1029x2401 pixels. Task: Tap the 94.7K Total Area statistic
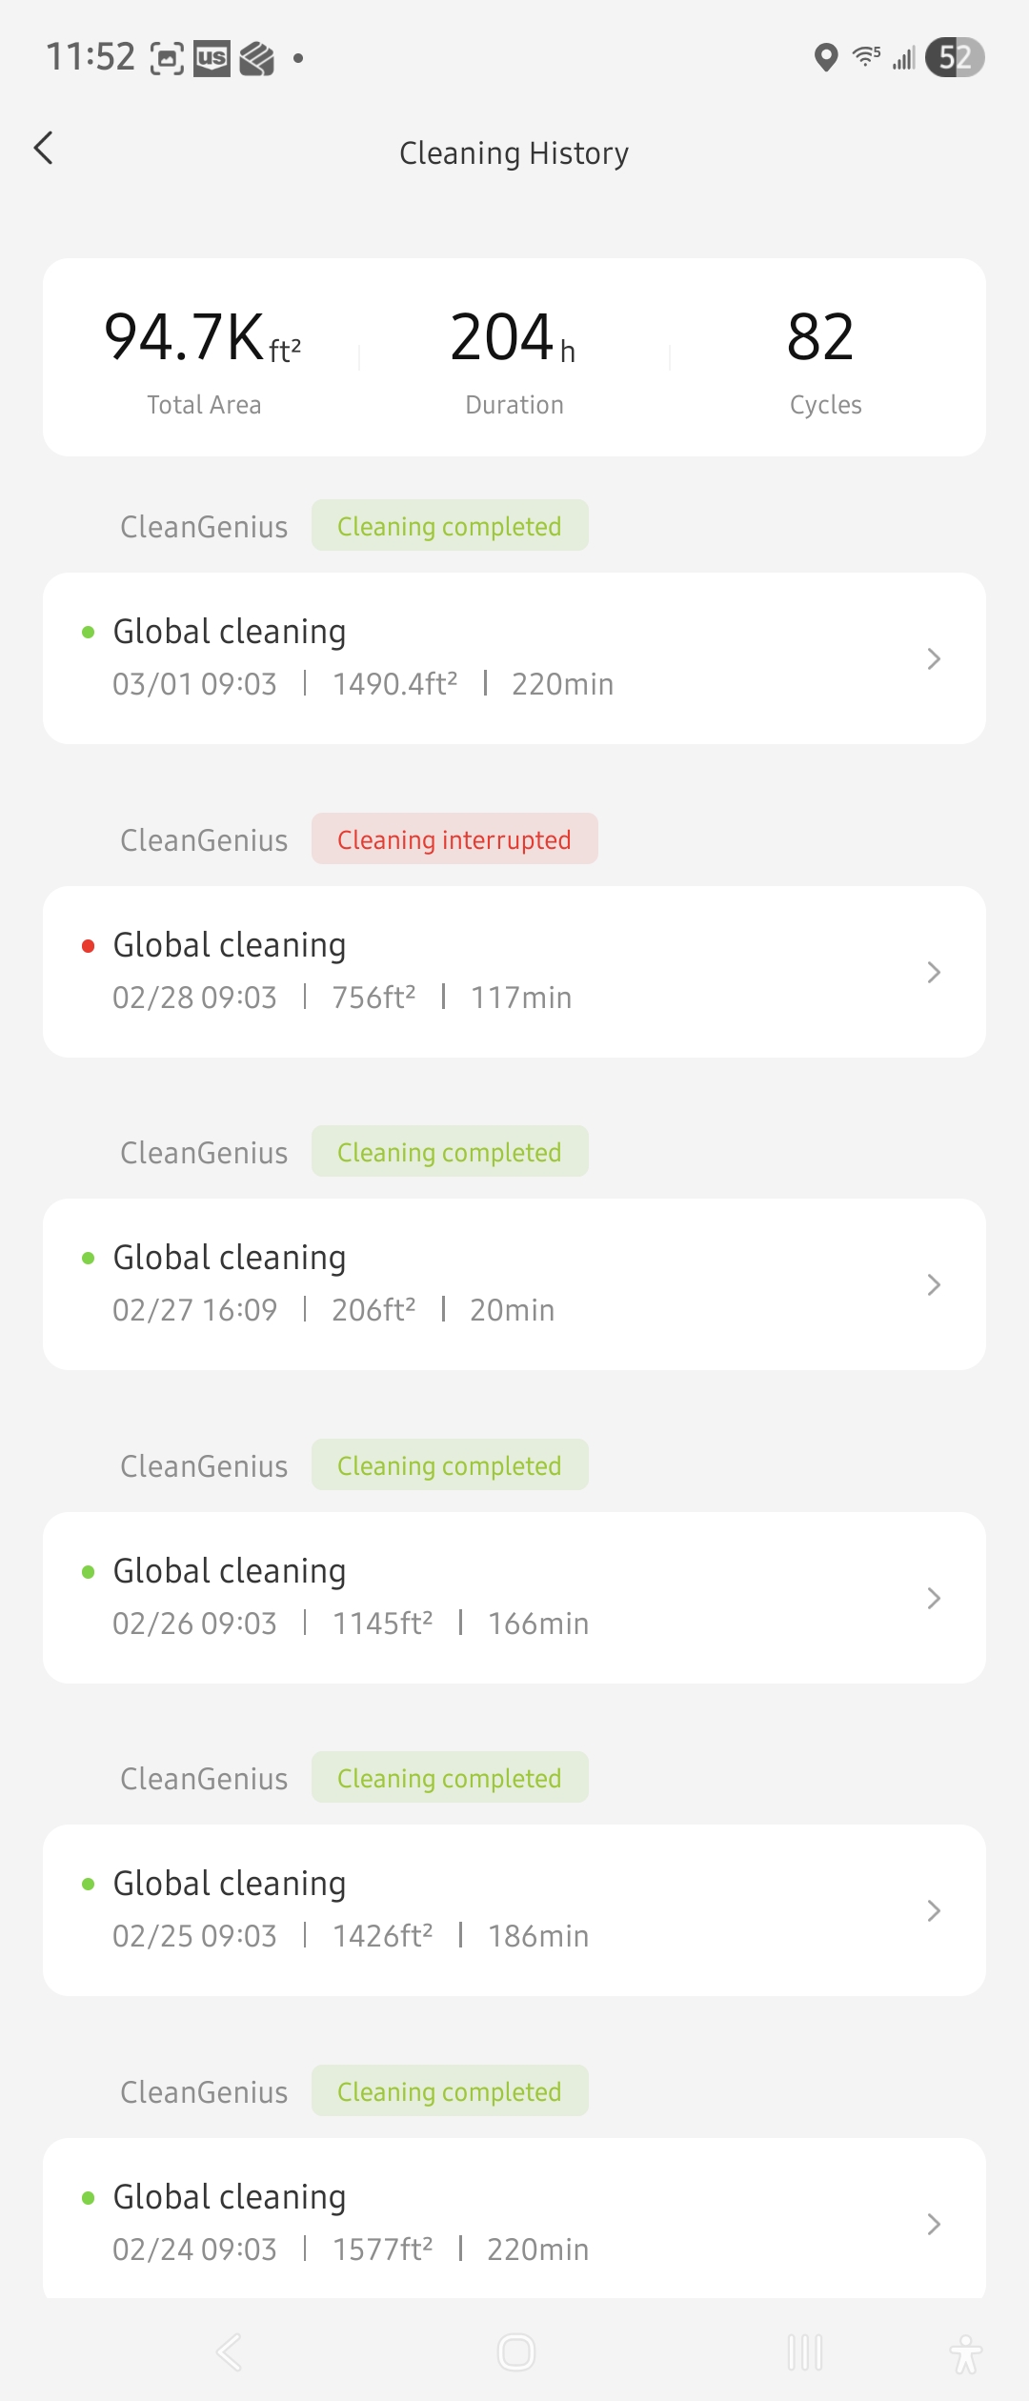pos(203,359)
